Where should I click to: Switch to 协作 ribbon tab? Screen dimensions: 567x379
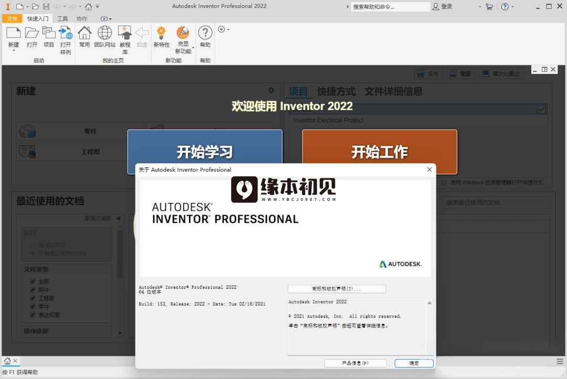tap(82, 18)
